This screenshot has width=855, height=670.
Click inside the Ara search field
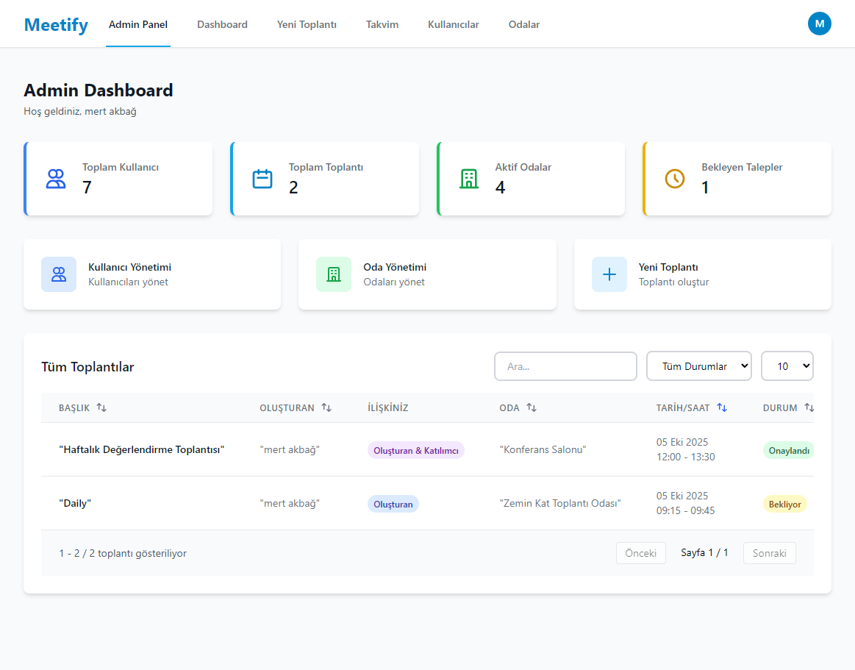[565, 366]
